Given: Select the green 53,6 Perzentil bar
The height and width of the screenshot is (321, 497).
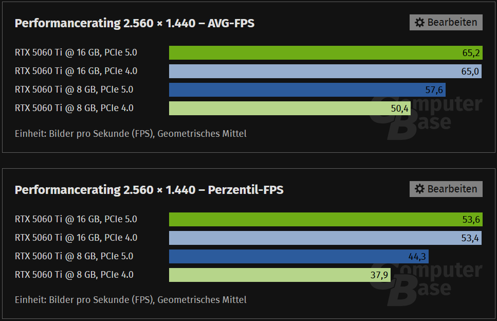Looking at the screenshot, I should 326,219.
